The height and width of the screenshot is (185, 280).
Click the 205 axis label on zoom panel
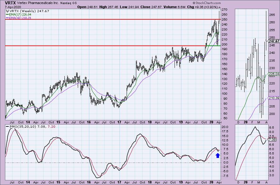click(x=272, y=106)
